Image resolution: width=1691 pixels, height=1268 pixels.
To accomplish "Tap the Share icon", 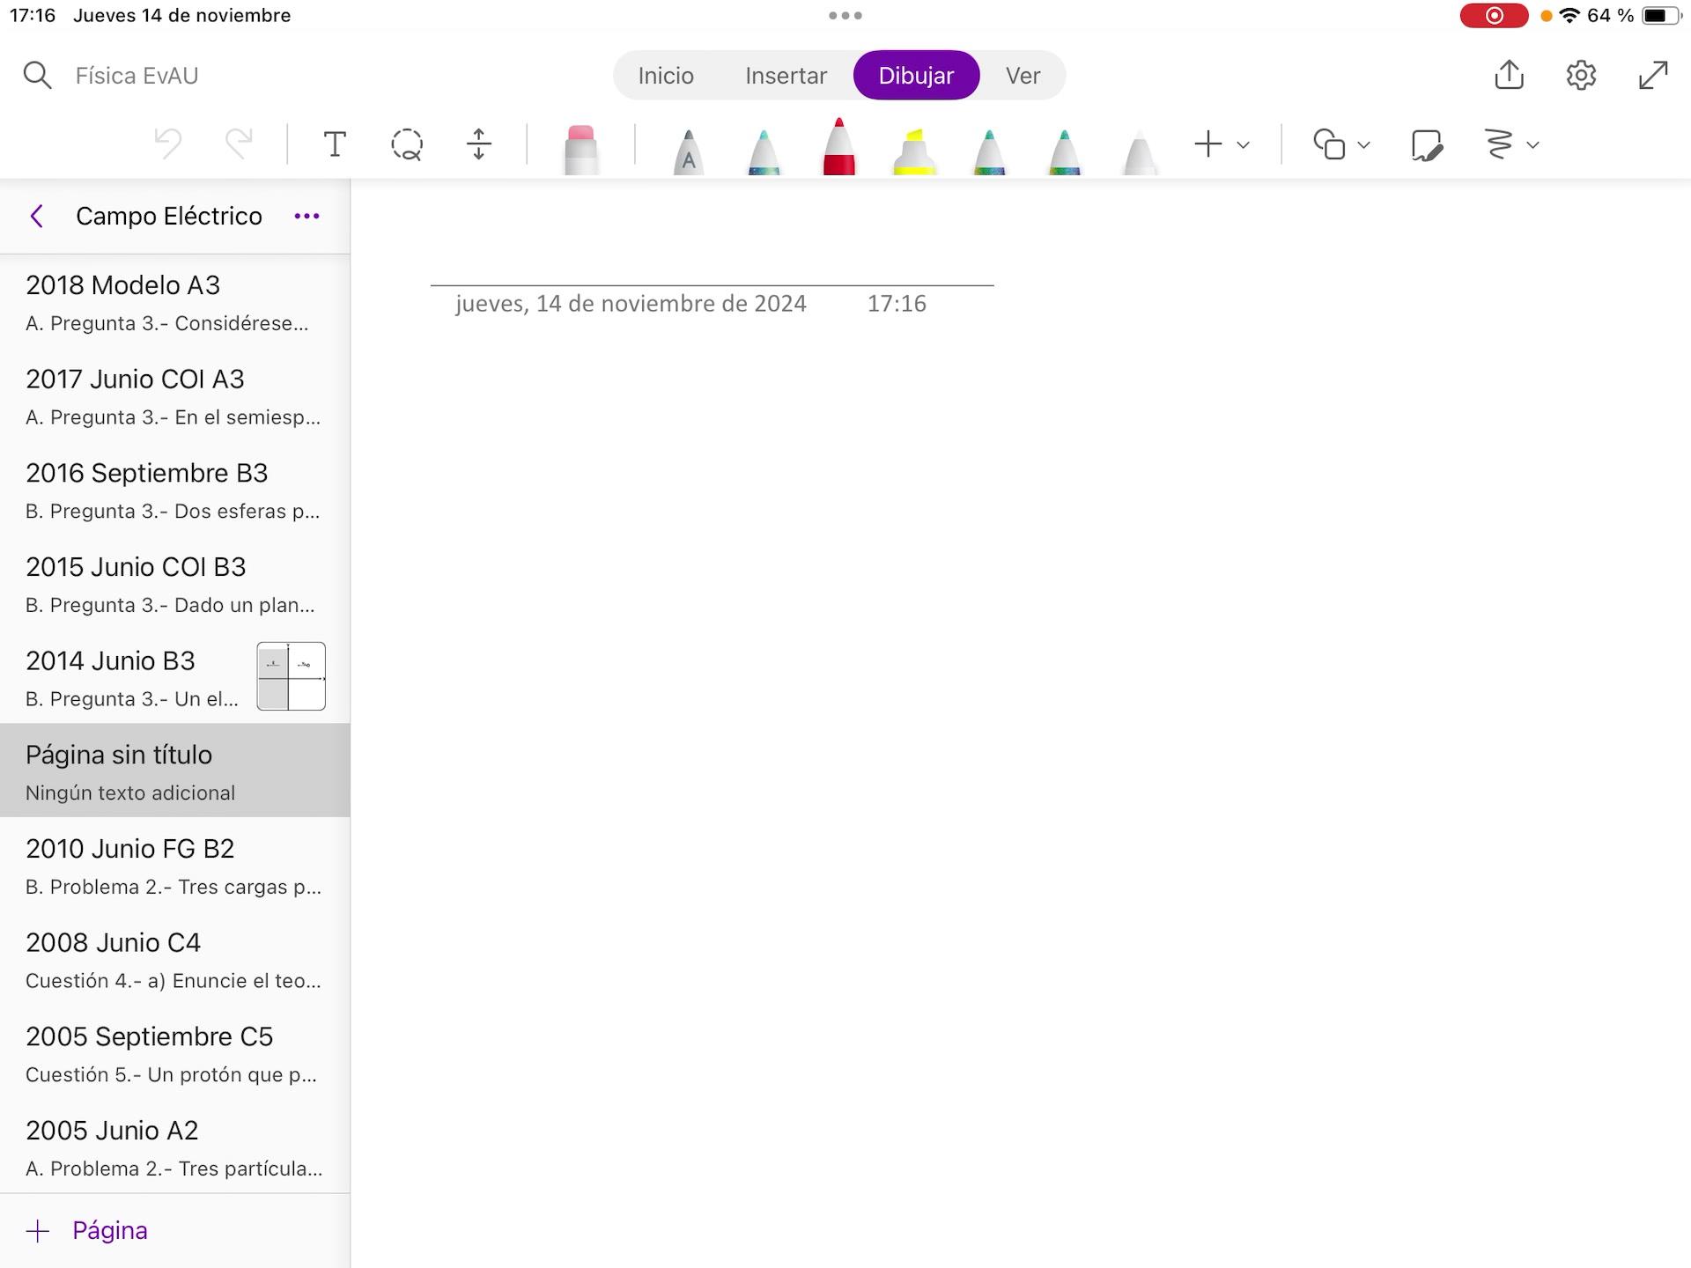I will point(1509,75).
